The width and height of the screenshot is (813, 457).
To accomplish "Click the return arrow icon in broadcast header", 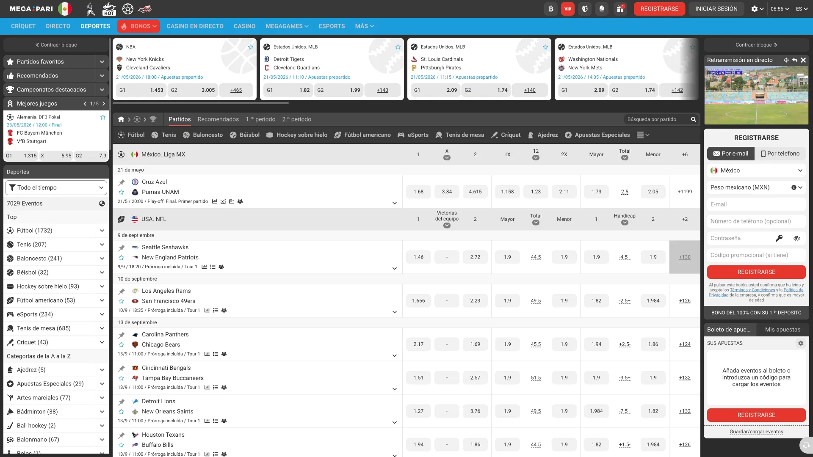I will (795, 60).
